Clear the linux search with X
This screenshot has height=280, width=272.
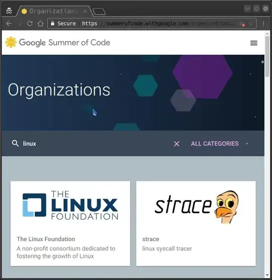click(177, 144)
